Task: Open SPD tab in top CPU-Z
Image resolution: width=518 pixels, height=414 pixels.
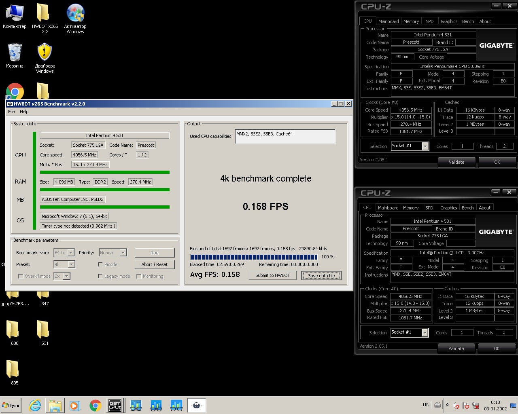Action: (430, 21)
